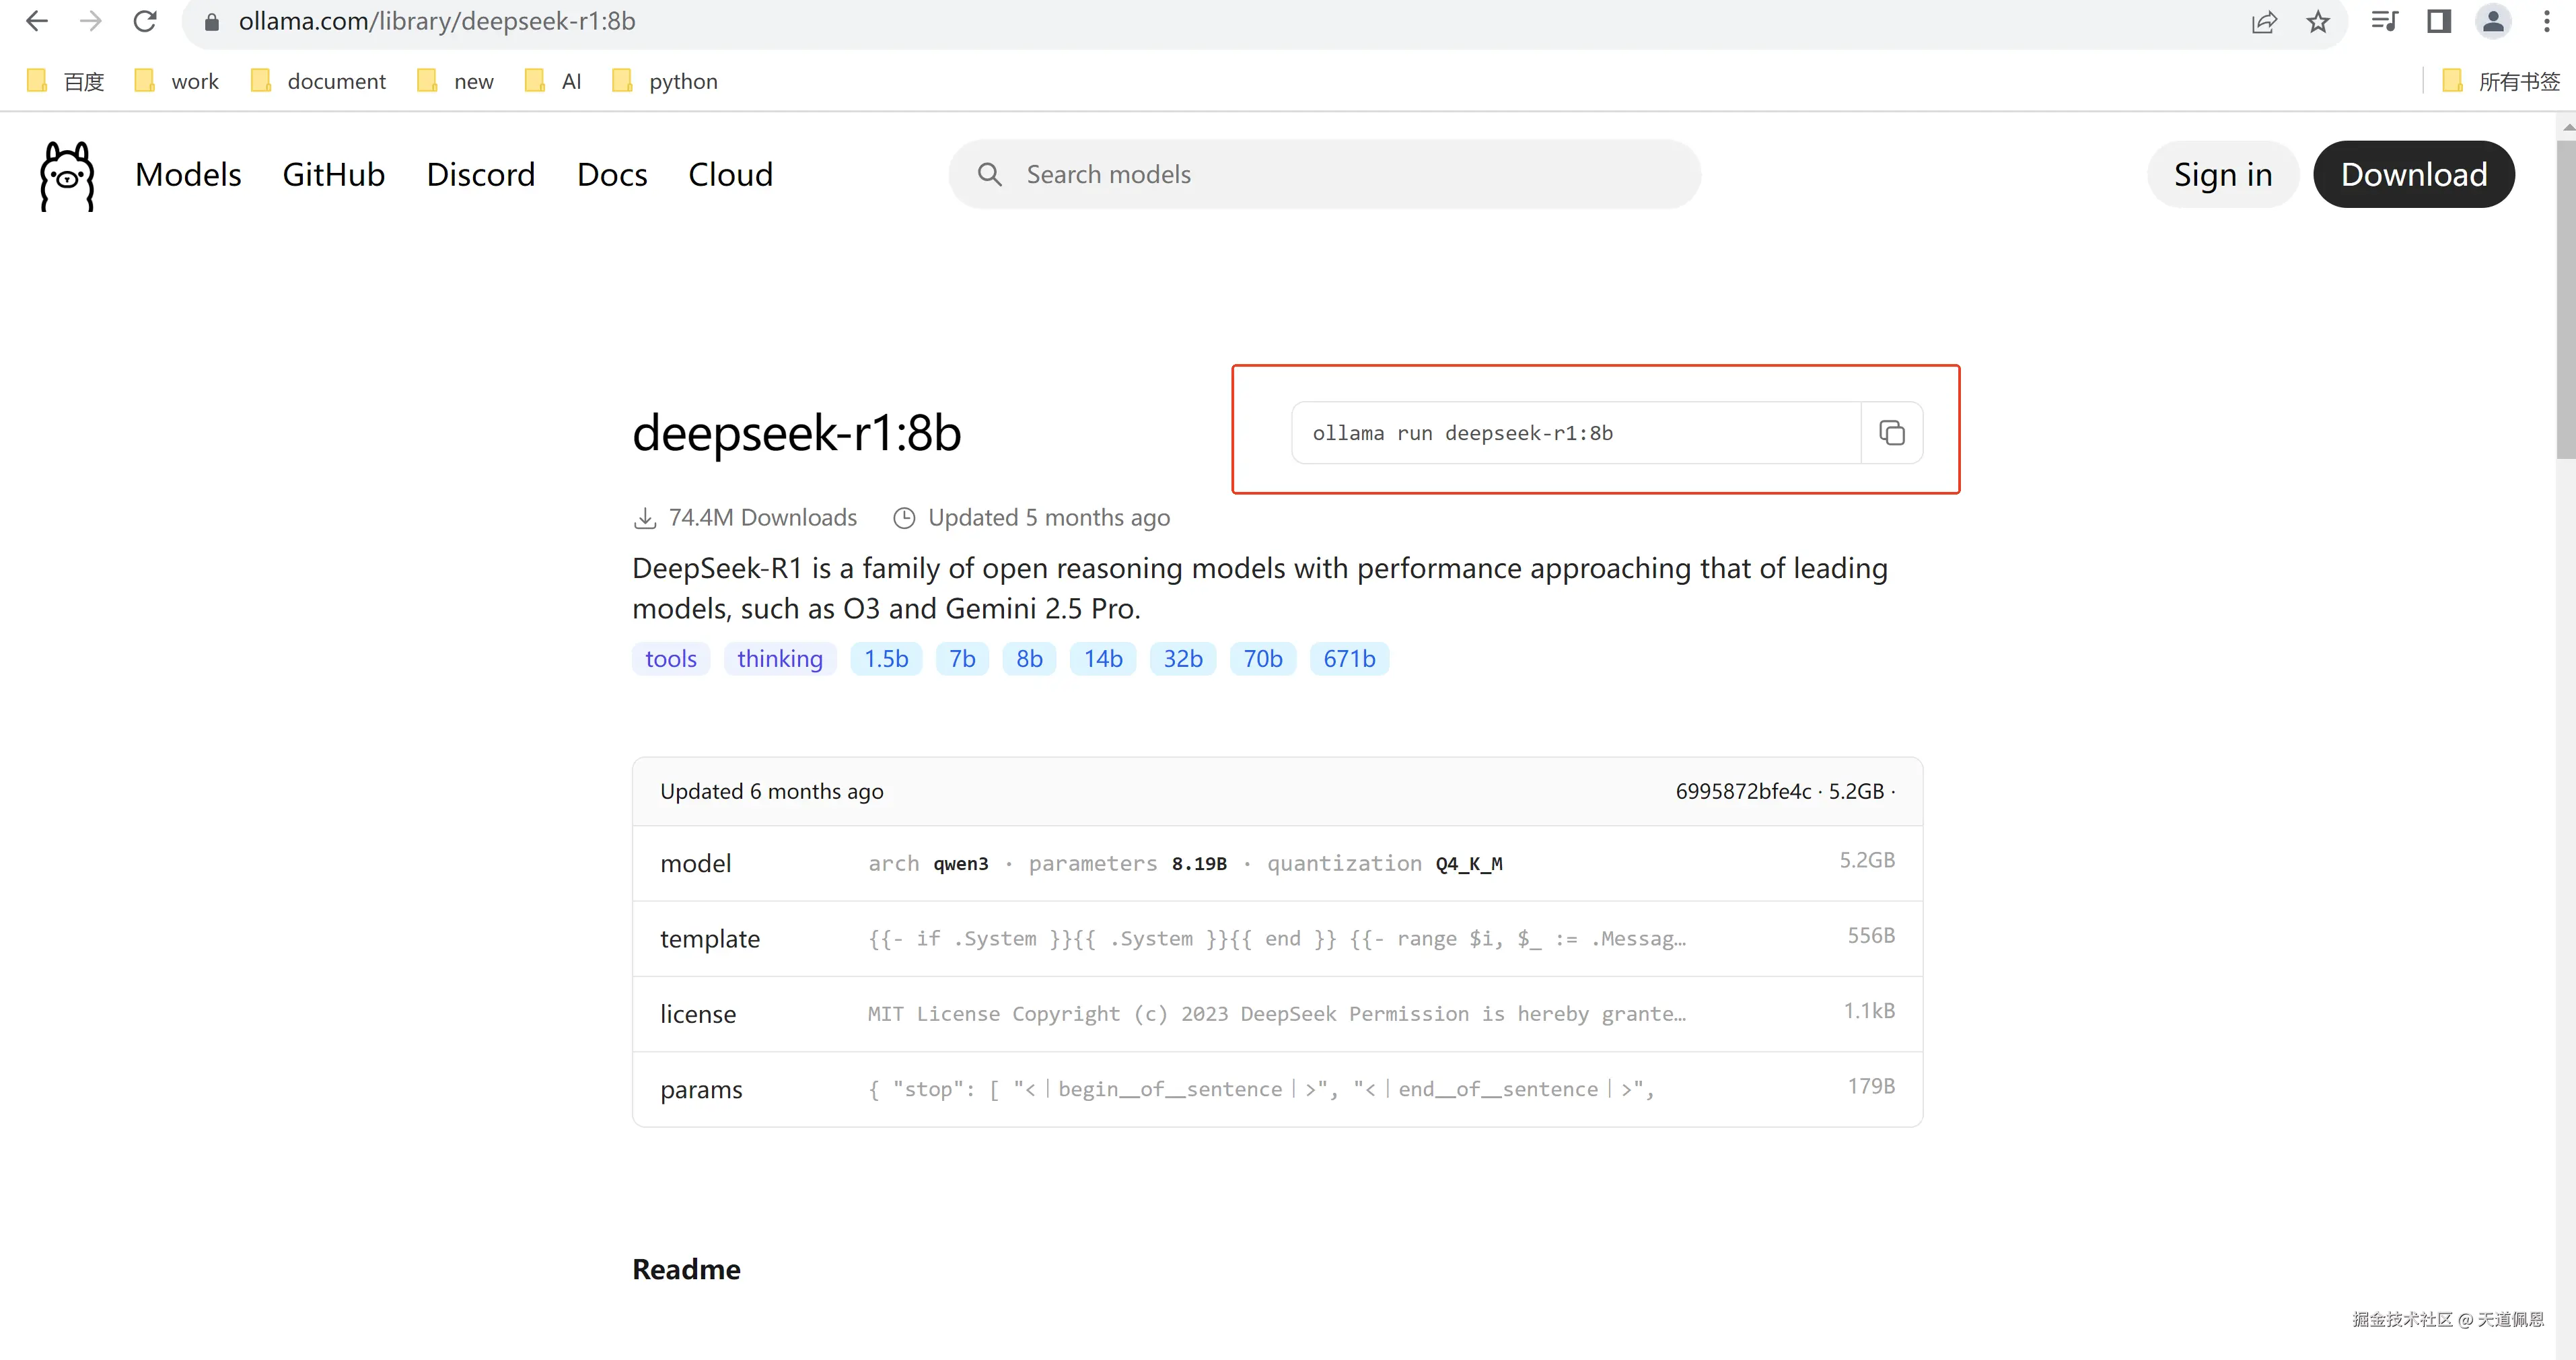
Task: Open Chrome three-dot menu
Action: pos(2546,21)
